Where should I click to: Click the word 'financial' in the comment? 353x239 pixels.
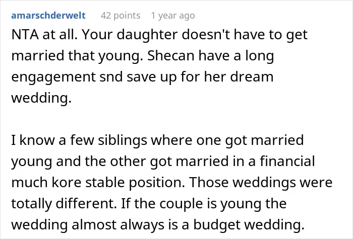pos(287,162)
